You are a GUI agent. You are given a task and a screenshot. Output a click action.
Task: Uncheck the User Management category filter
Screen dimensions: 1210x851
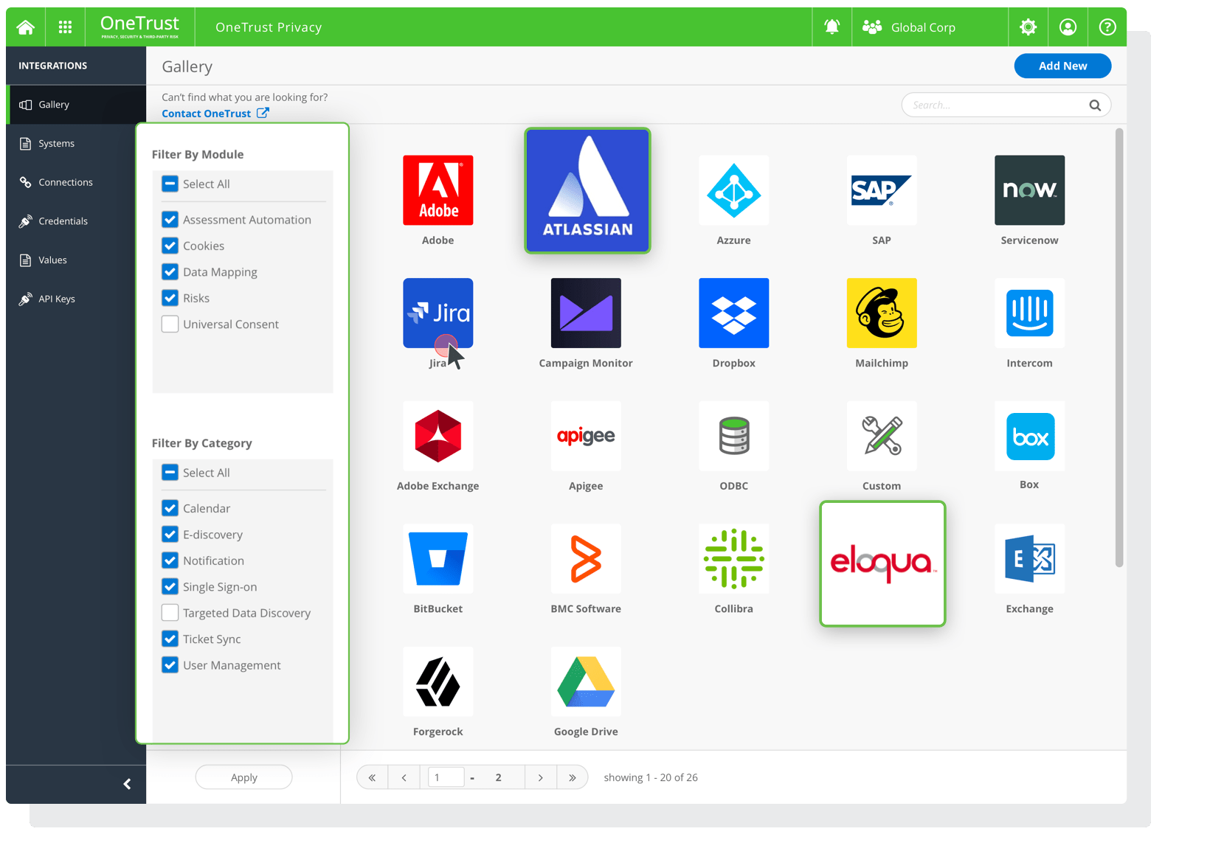(x=170, y=665)
